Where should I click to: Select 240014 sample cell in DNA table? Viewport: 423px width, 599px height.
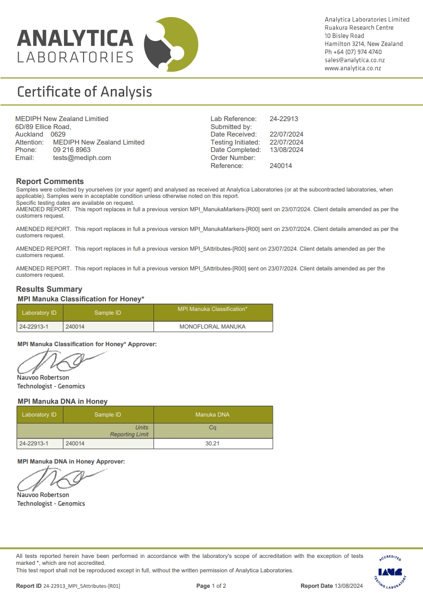click(x=108, y=444)
